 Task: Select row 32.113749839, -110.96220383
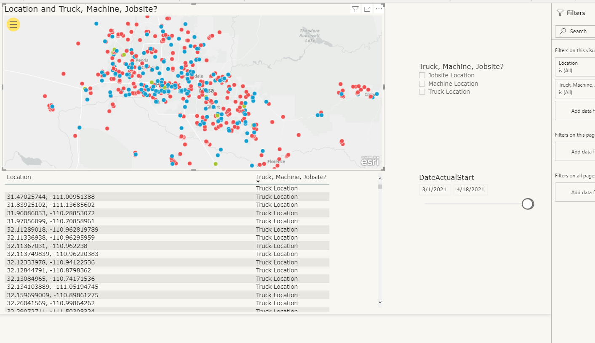pos(167,254)
